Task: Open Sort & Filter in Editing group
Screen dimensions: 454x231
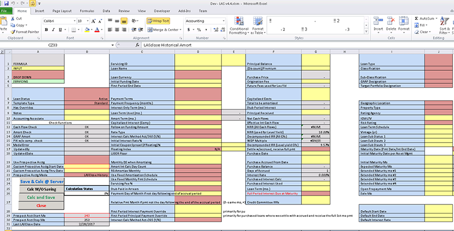Action: point(445,25)
